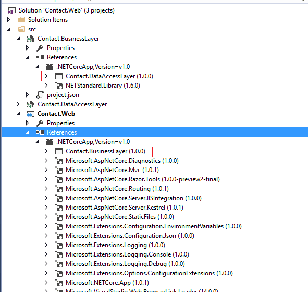Click the Microsoft.Extensions.Configuration.EnvironmentVariables package icon

pos(59,226)
